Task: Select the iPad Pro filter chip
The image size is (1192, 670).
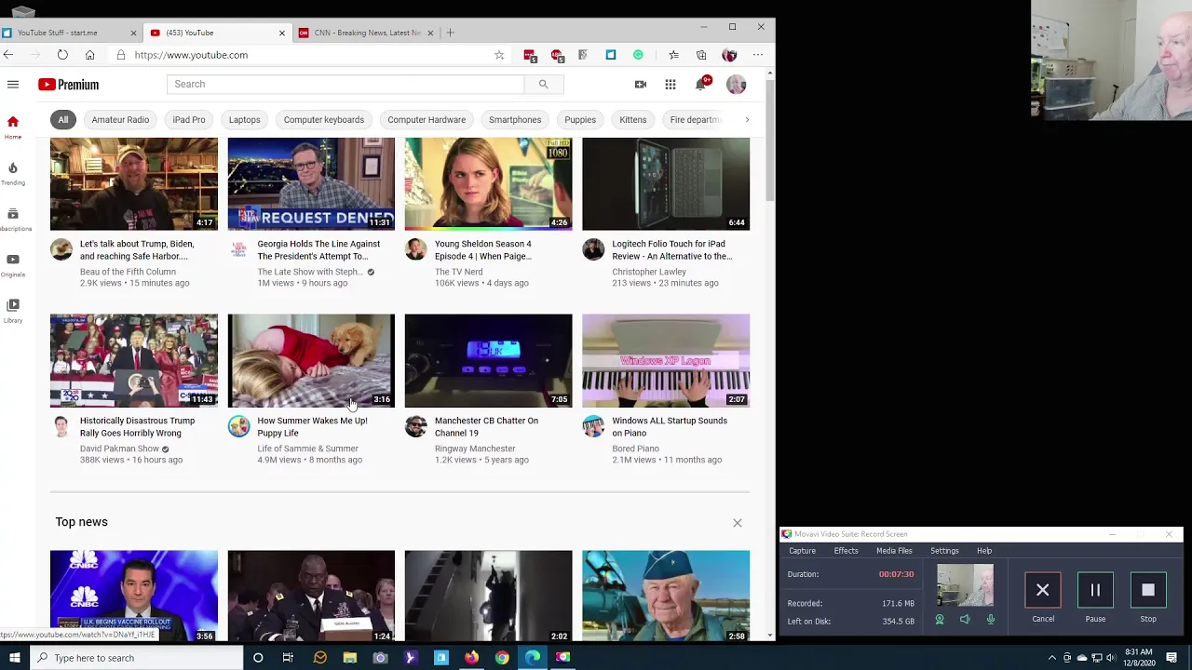Action: click(189, 120)
